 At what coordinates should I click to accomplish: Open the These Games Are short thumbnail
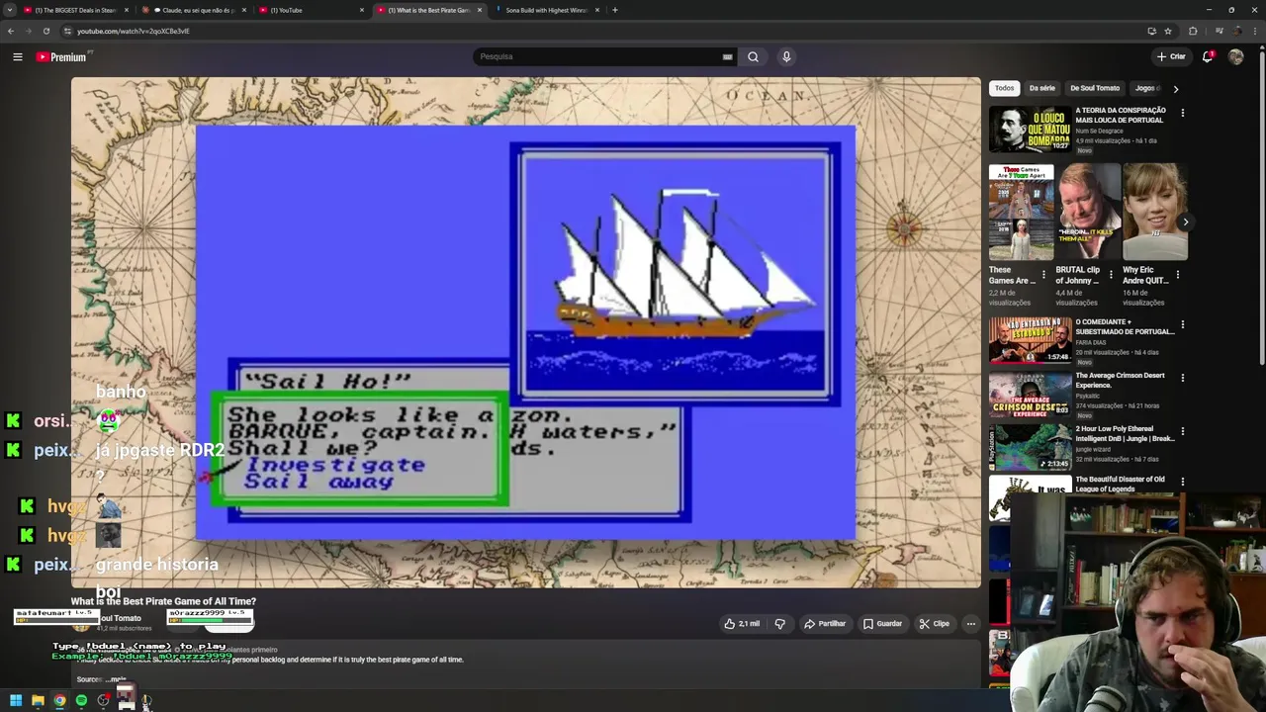pos(1021,212)
